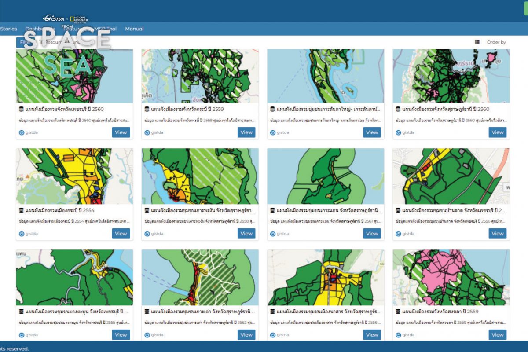The height and width of the screenshot is (352, 528).
Task: Click the แผนผังเมืองรวมจังหวัดกระบี่ ปี 2559 title link
Action: [x=187, y=109]
